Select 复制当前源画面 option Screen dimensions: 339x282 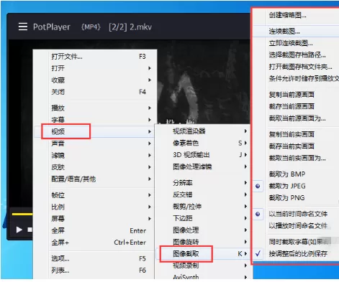[x=296, y=95]
